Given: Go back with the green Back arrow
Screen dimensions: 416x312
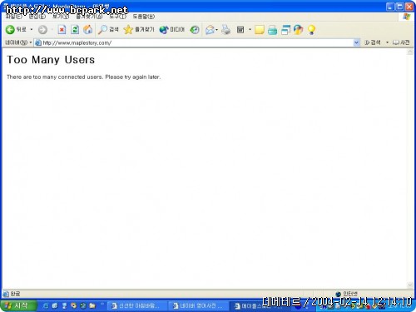Looking at the screenshot, I should tap(10, 30).
